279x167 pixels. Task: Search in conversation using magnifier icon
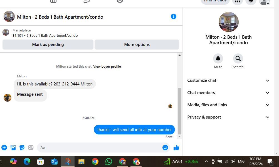pos(238,58)
